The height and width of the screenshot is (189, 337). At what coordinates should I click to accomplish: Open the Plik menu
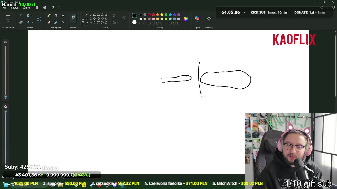4,8
